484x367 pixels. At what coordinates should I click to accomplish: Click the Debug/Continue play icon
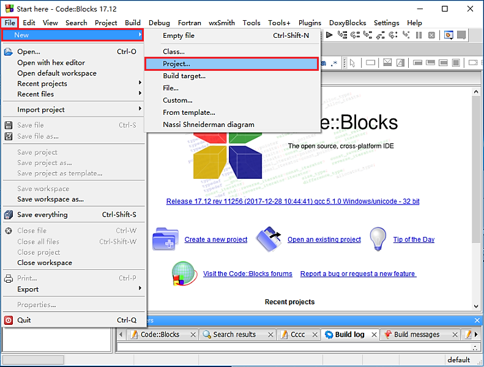(x=329, y=35)
